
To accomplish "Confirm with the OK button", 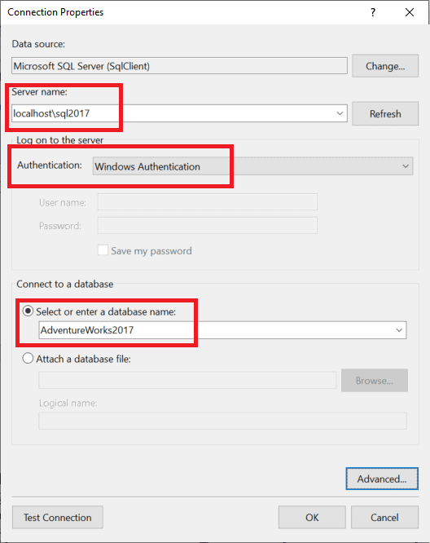I will pyautogui.click(x=312, y=518).
